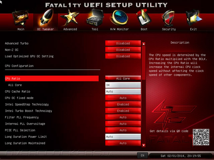Select the Advanced Turbo label
Screen dimensions: 214x160
coord(17,43)
